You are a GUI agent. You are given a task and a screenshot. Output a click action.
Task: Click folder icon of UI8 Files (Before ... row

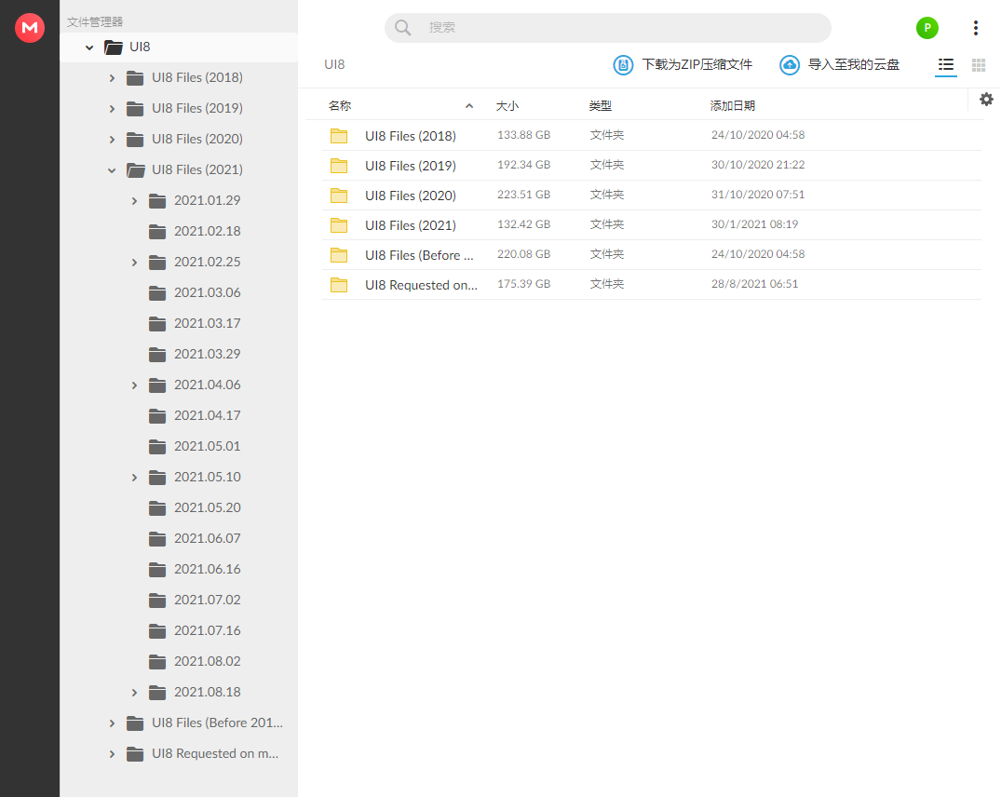click(x=338, y=254)
